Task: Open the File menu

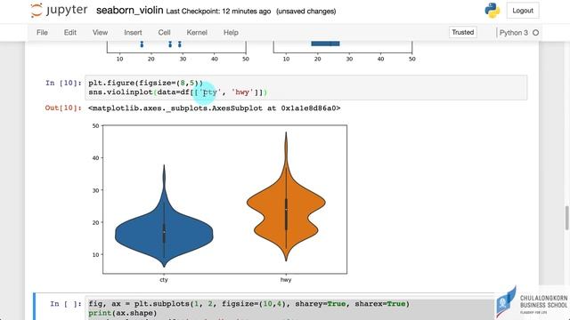Action: click(x=42, y=33)
